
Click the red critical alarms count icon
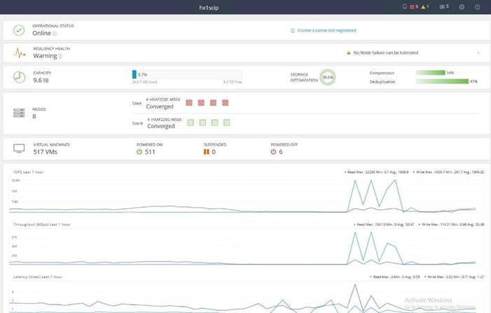point(412,6)
